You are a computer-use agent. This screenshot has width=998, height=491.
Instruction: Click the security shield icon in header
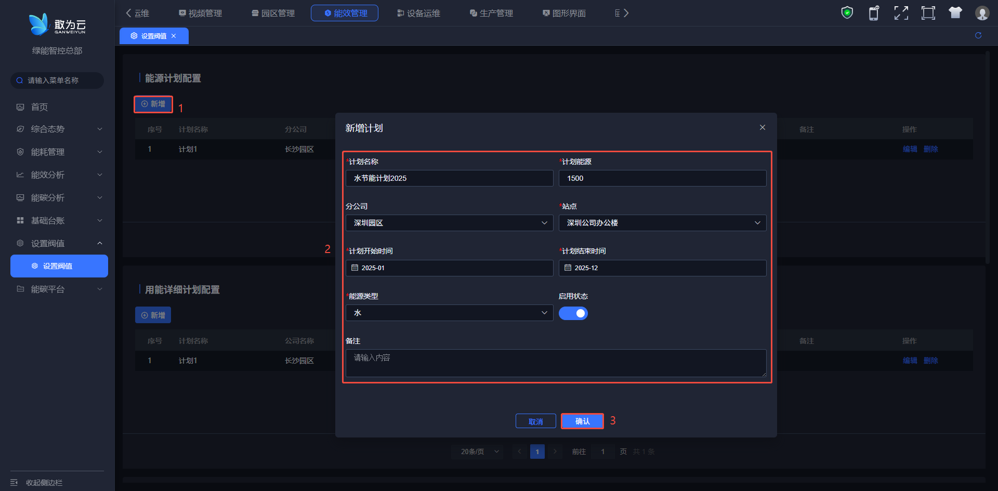pos(847,12)
